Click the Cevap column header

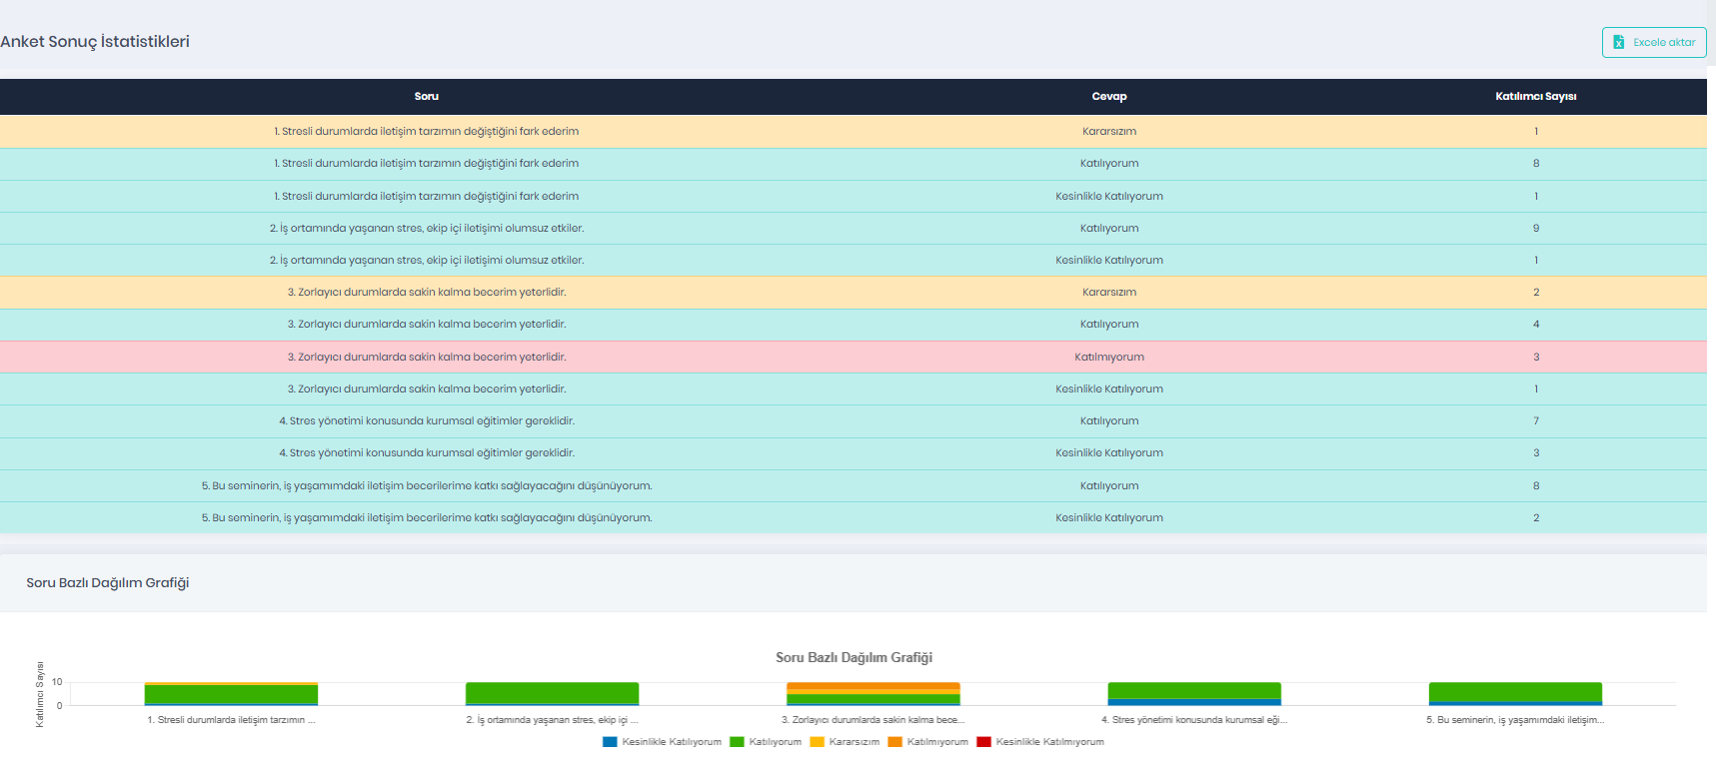tap(1108, 97)
